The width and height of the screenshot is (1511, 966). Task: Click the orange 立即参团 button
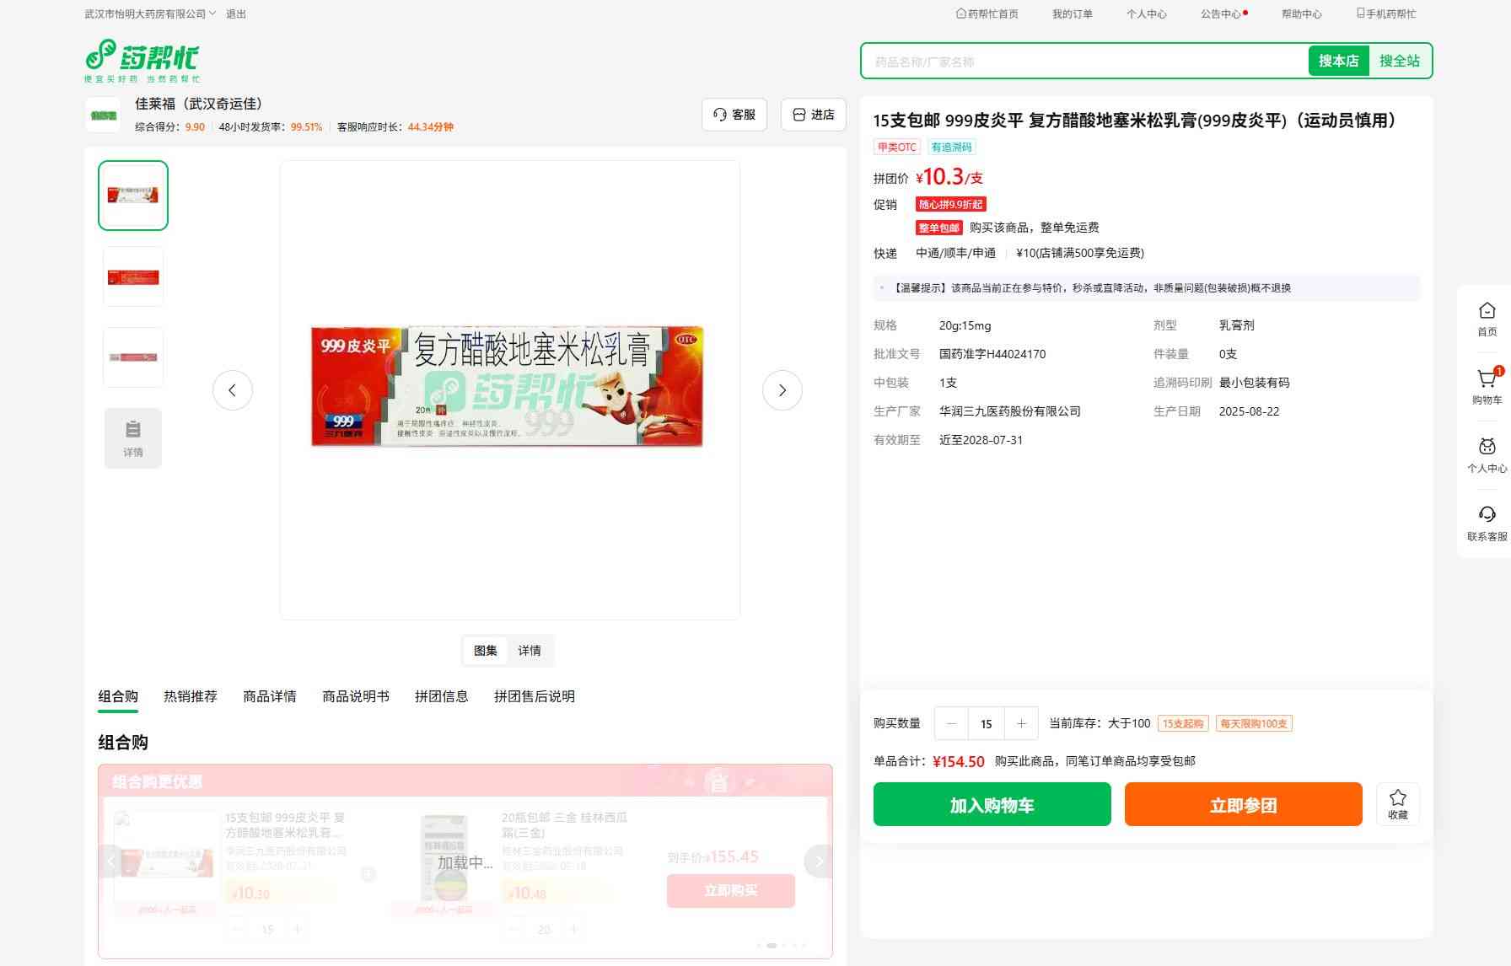point(1243,804)
